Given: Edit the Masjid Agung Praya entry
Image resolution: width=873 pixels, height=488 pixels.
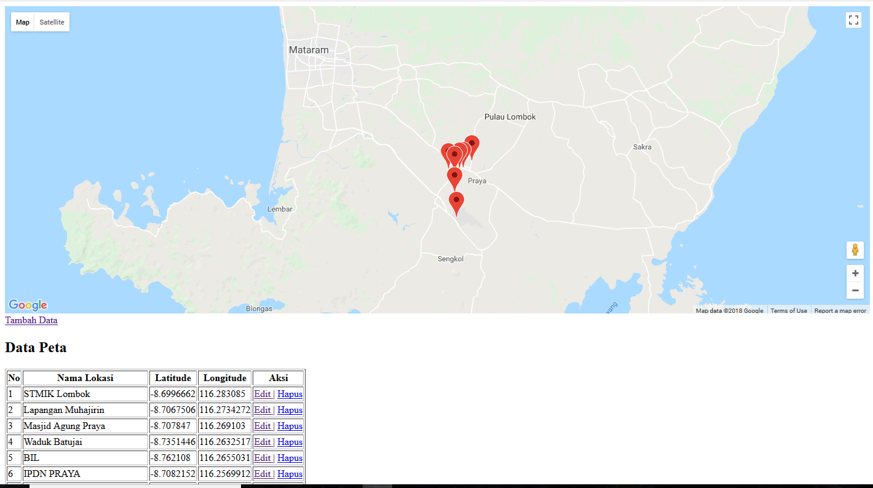Looking at the screenshot, I should 263,426.
